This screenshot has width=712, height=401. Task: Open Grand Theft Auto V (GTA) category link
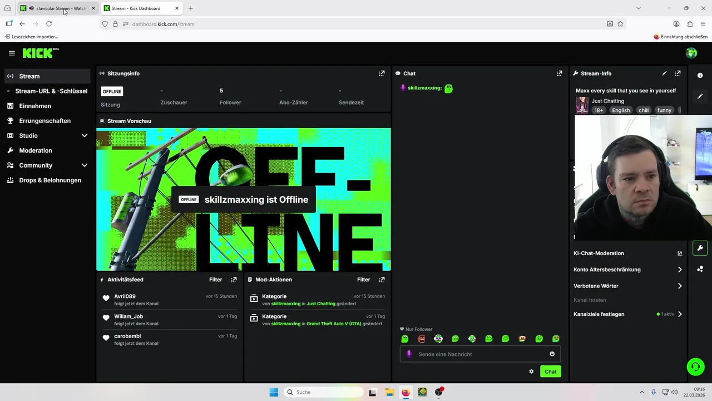point(334,324)
